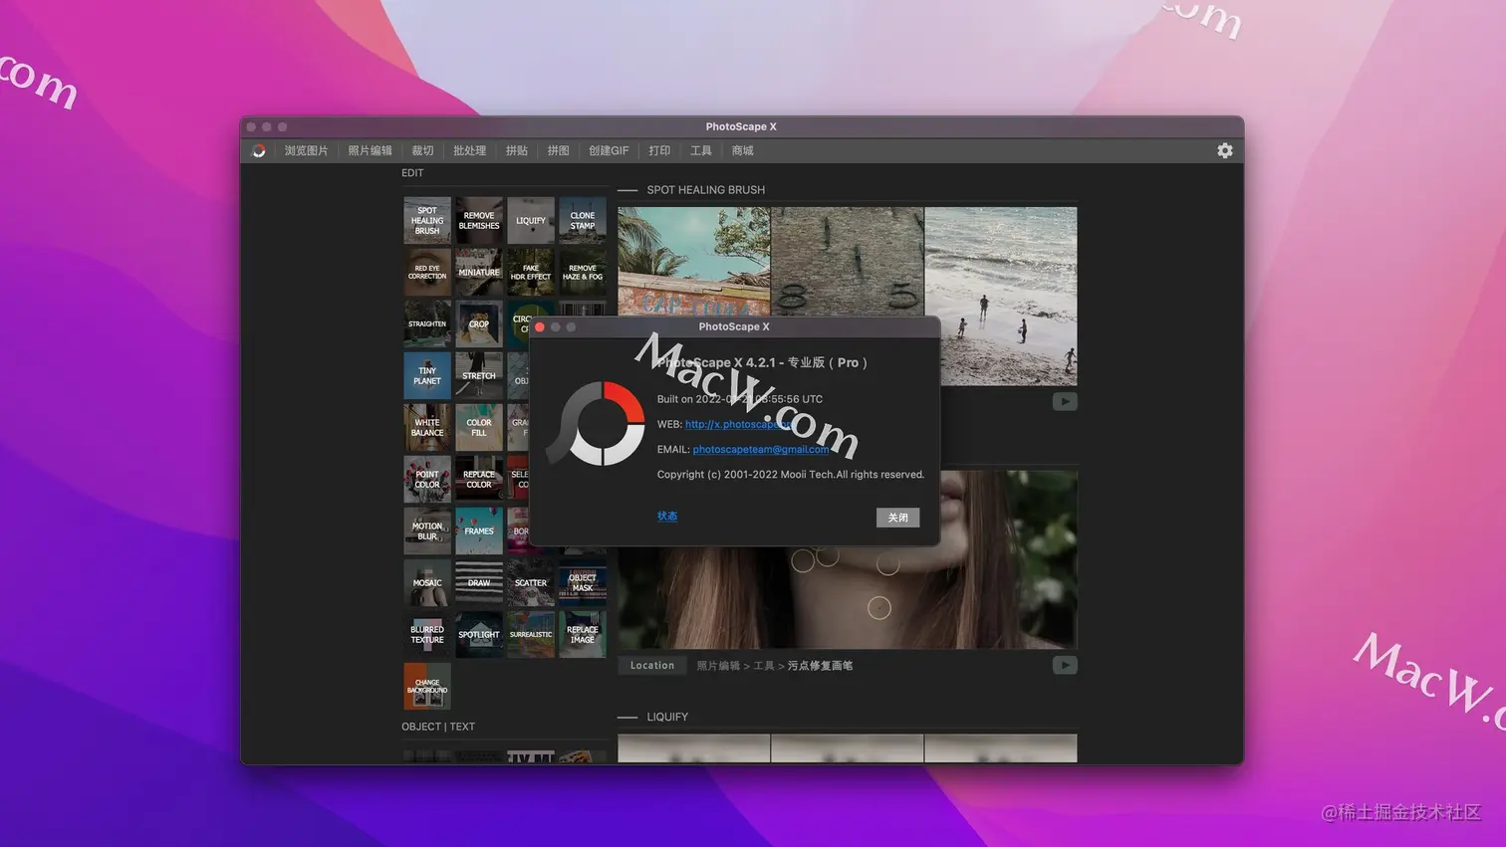Open the 工具 tab

(x=701, y=150)
